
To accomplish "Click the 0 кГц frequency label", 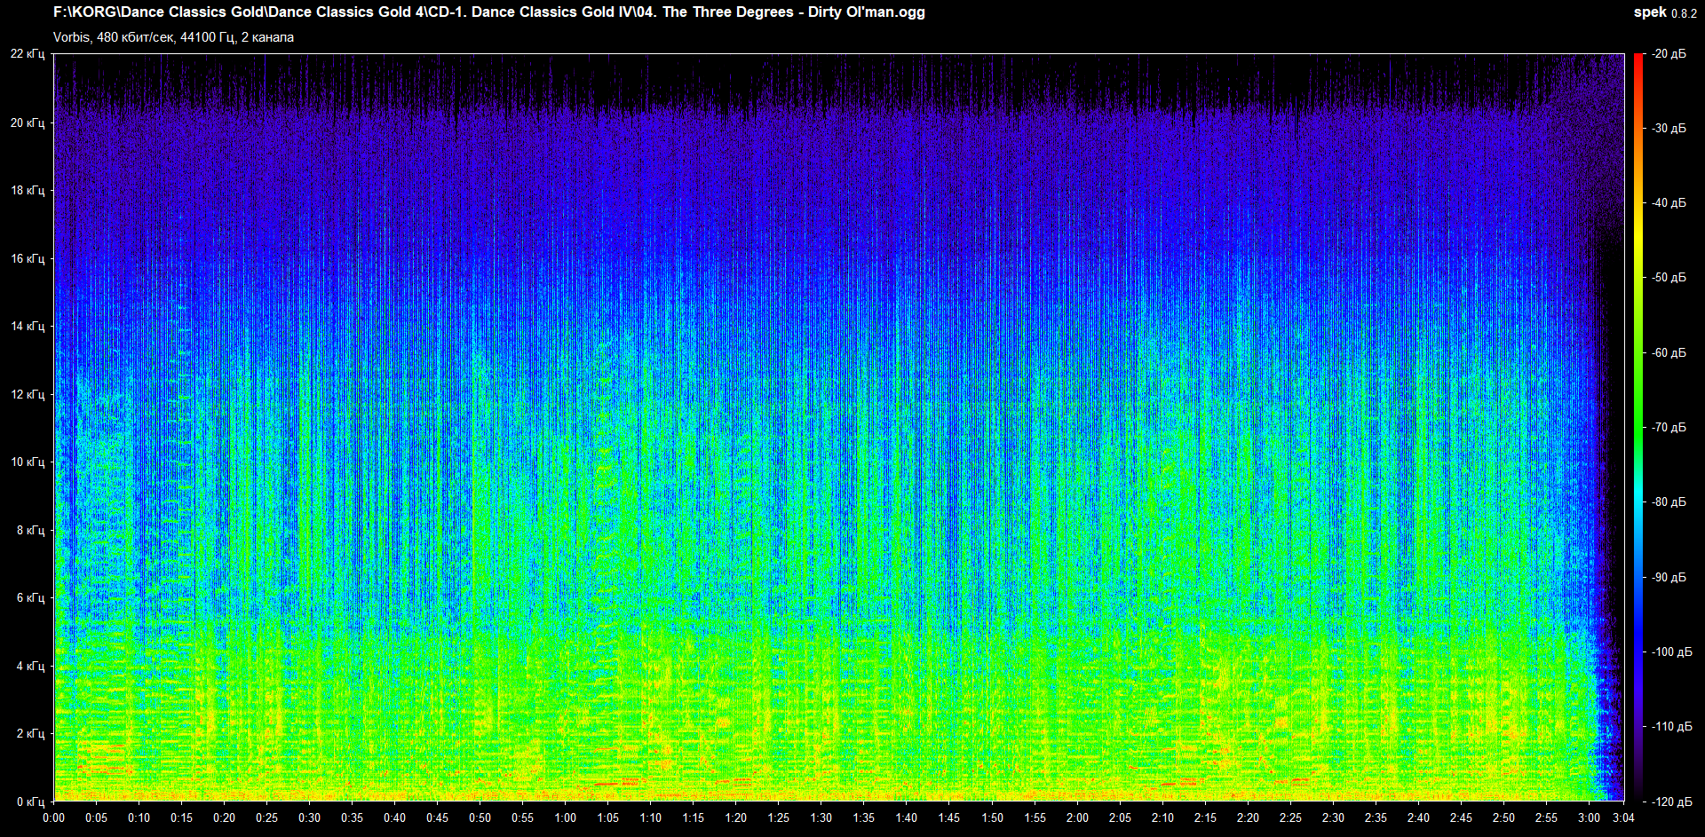I will 30,801.
